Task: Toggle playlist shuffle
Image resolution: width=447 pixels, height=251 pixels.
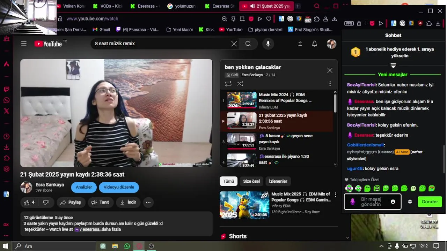Action: (x=240, y=84)
